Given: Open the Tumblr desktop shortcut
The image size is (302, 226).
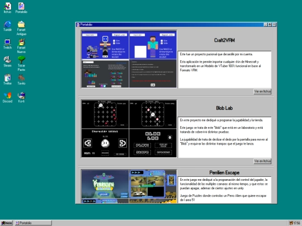Looking at the screenshot, I should (7, 26).
